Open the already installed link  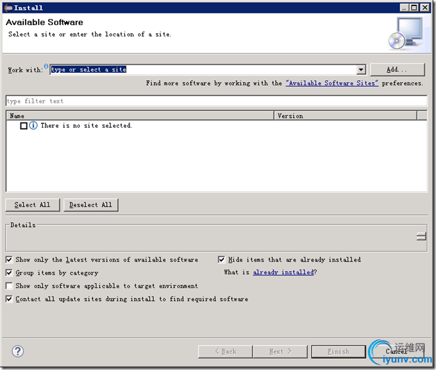[x=283, y=272]
